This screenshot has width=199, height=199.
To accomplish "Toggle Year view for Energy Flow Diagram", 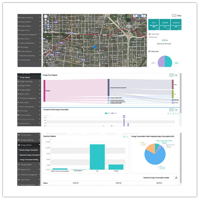I will pyautogui.click(x=176, y=75).
